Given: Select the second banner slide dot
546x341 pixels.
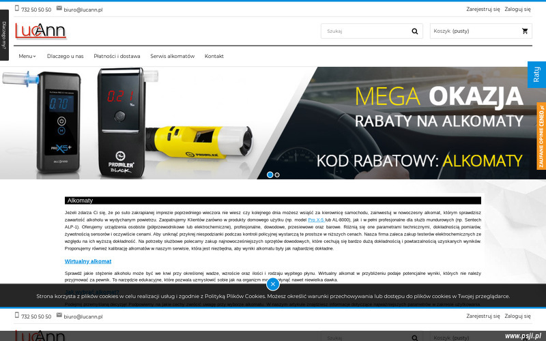Looking at the screenshot, I should pos(277,175).
